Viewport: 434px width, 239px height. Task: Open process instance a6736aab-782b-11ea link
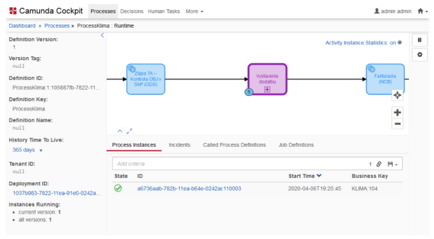[189, 189]
